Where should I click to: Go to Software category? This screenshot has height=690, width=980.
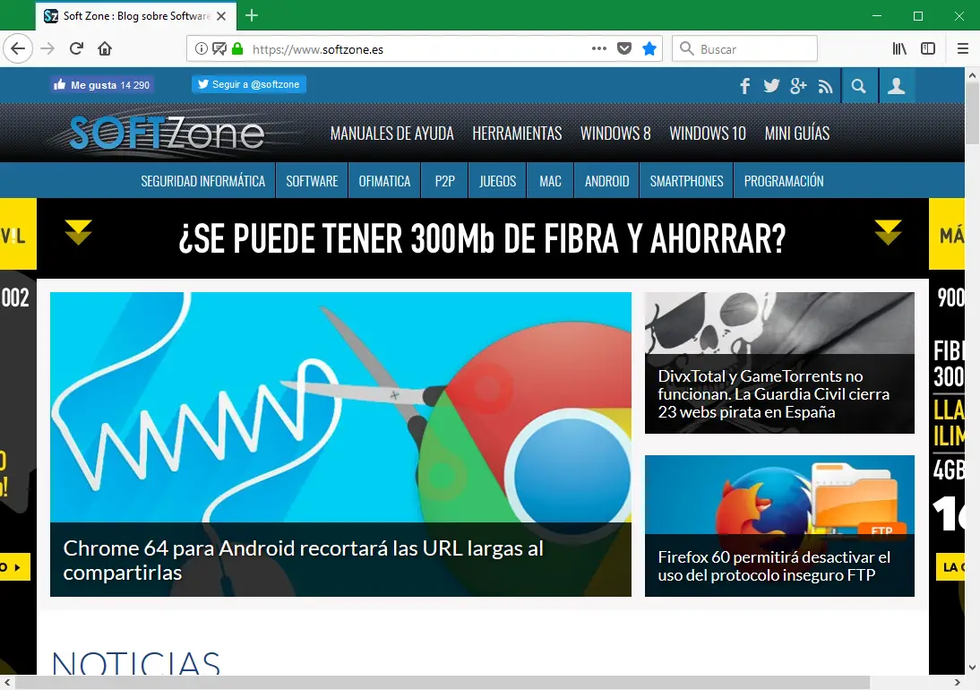[312, 181]
